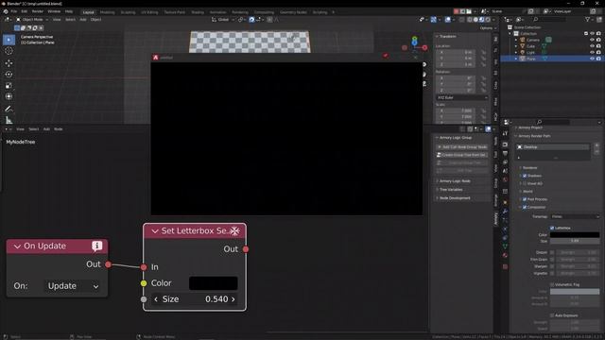
Task: Open the Material properties tab icon
Action: click(505, 255)
